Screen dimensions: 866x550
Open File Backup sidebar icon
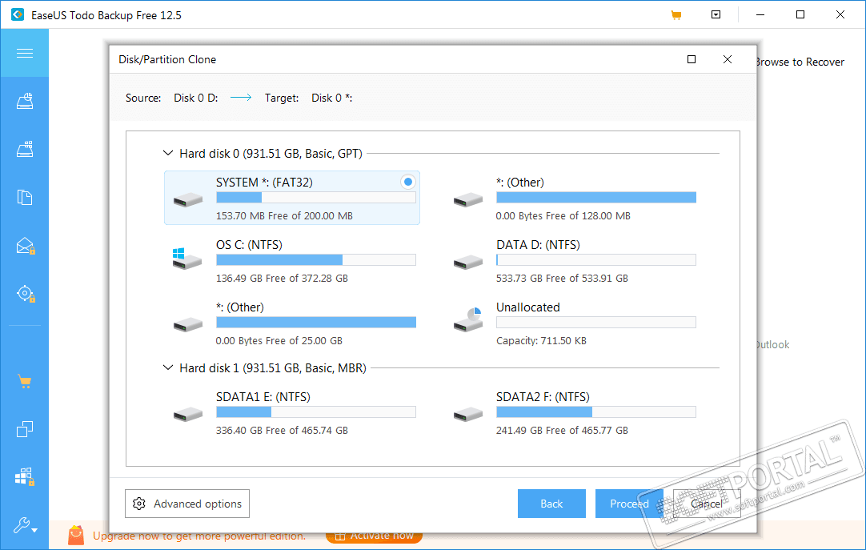(25, 197)
